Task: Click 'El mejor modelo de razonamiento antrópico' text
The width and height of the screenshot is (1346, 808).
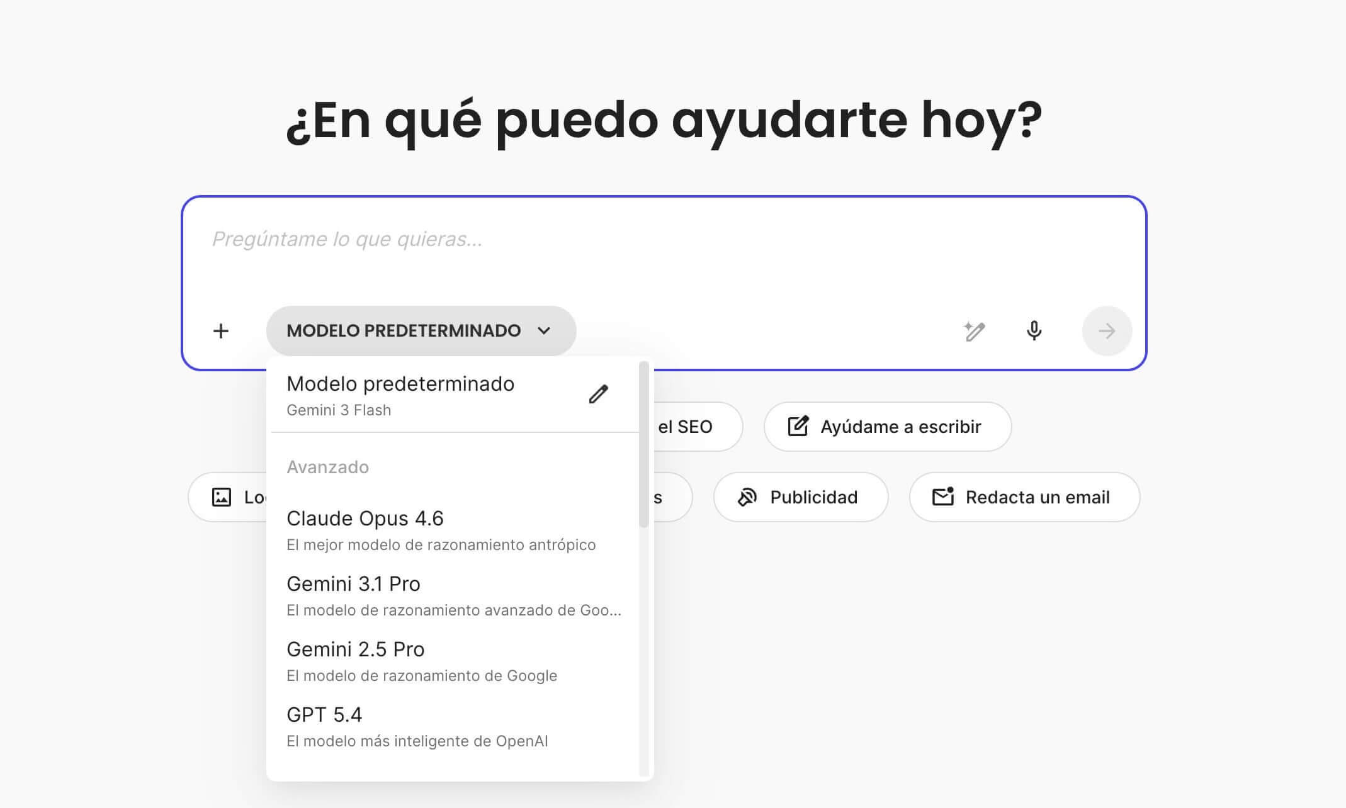Action: tap(441, 545)
